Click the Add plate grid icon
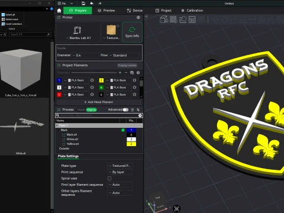 [173, 20]
